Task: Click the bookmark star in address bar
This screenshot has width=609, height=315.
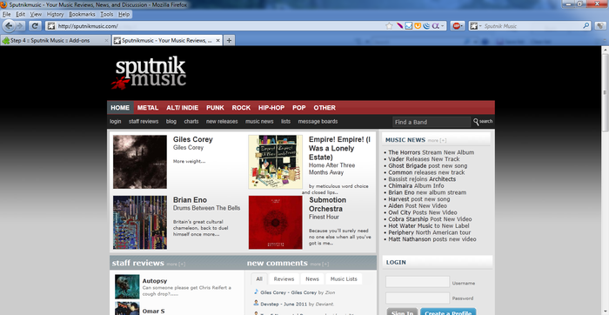Action: (x=389, y=26)
